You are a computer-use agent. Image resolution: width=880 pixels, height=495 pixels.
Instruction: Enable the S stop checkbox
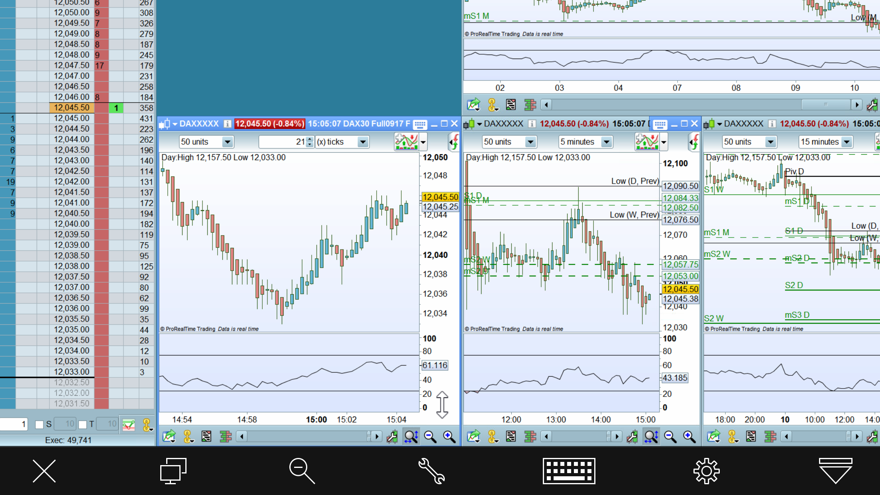pyautogui.click(x=39, y=424)
